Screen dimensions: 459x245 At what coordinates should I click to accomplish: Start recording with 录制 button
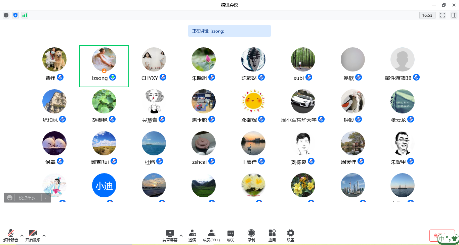click(x=251, y=235)
